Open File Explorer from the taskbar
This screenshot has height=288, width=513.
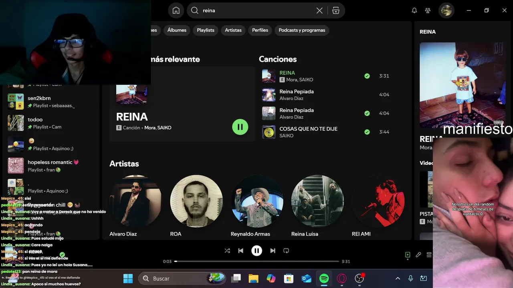point(253,278)
